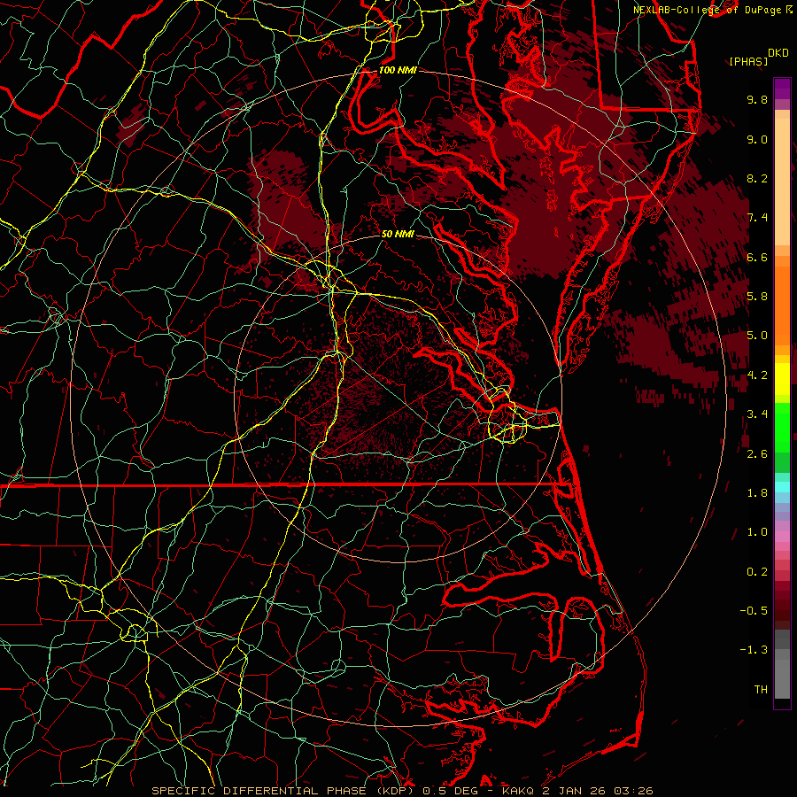The height and width of the screenshot is (797, 797).
Task: Click the -1.3 value on the legend
Action: tap(754, 650)
